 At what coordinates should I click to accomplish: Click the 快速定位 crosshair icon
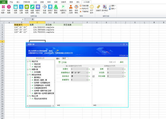45,7
